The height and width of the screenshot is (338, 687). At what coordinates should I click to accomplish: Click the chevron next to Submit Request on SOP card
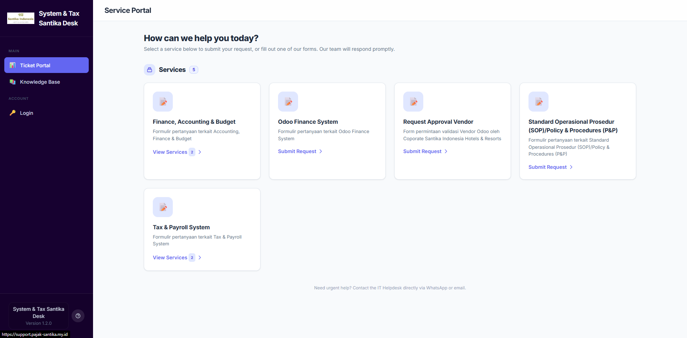(571, 167)
